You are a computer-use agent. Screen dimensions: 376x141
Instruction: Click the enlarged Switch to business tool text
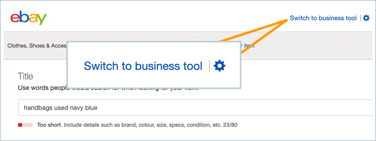143,66
